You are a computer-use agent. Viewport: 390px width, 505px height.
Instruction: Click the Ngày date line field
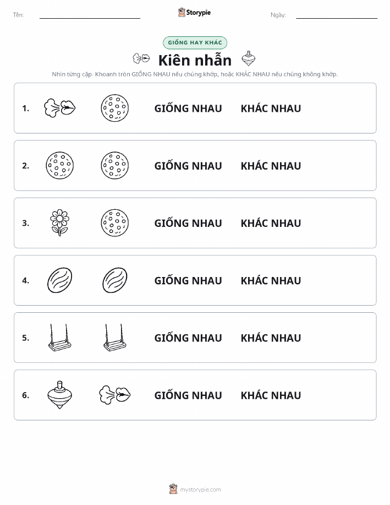pyautogui.click(x=337, y=15)
